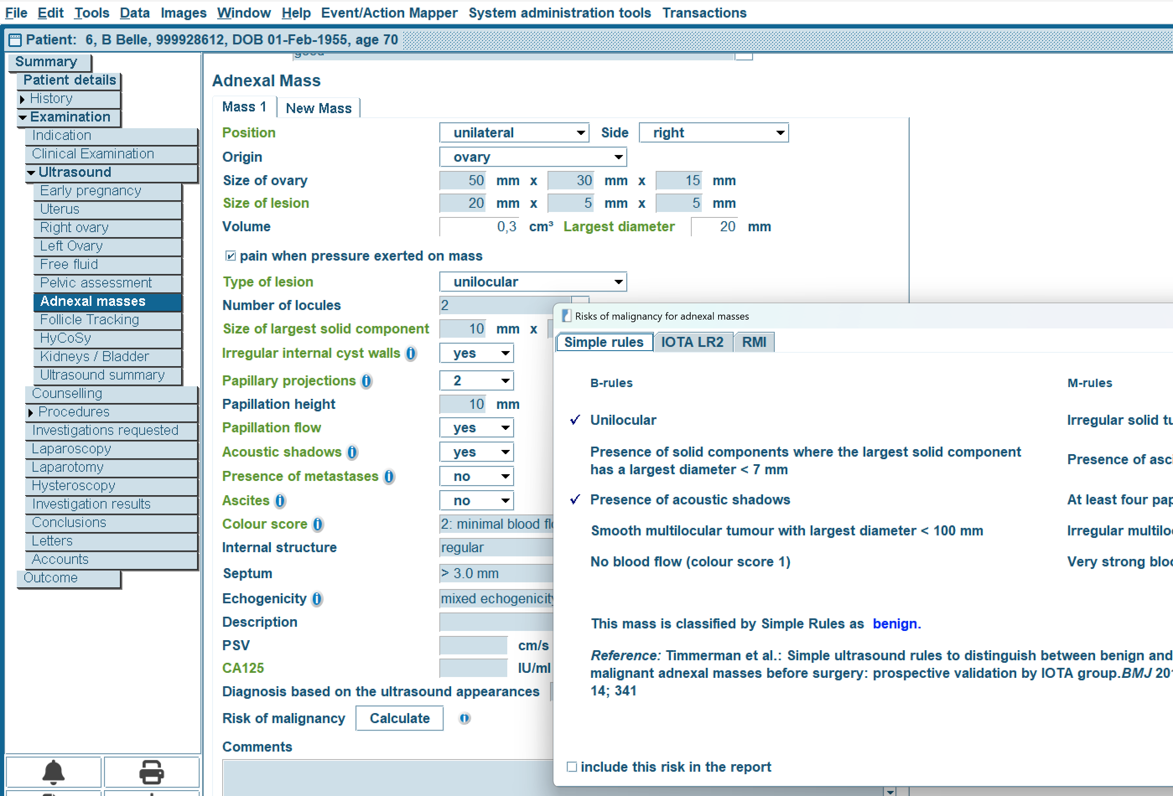This screenshot has width=1173, height=796.
Task: Open the Tools menu
Action: pos(91,13)
